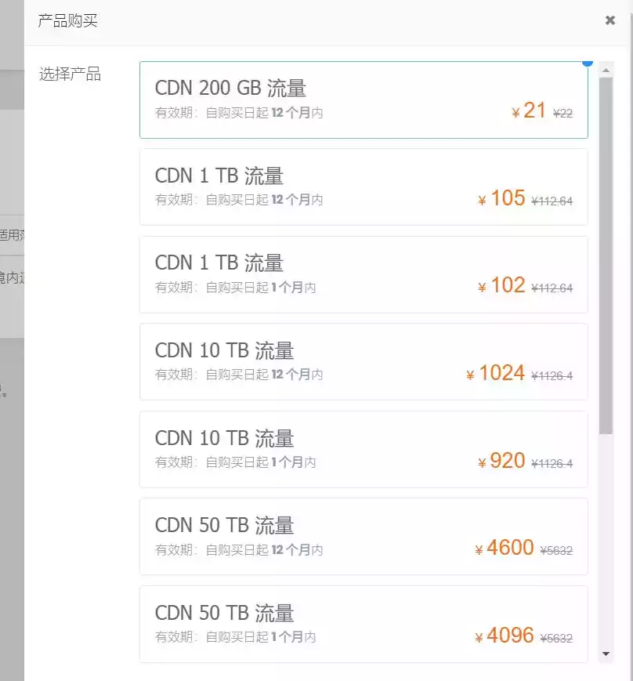
Task: Select CDN 10 TB 12个月 plan ¥1024
Action: (364, 362)
